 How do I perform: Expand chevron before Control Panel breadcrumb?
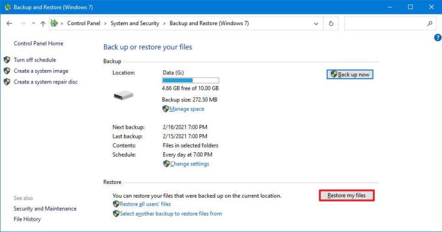point(62,24)
